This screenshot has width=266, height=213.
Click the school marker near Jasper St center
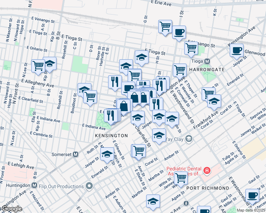(x=159, y=116)
